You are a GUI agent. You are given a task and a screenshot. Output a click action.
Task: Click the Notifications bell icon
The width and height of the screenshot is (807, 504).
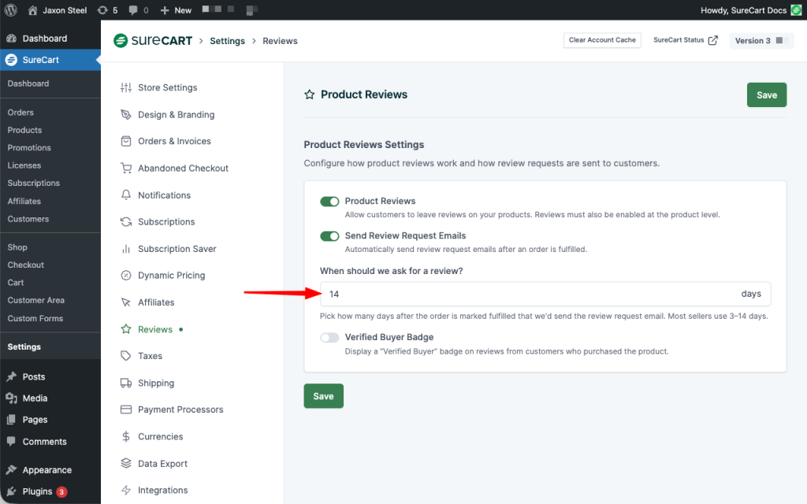coord(126,195)
